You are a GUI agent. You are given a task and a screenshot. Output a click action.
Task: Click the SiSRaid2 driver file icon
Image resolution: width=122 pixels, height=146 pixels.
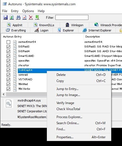[15, 47]
